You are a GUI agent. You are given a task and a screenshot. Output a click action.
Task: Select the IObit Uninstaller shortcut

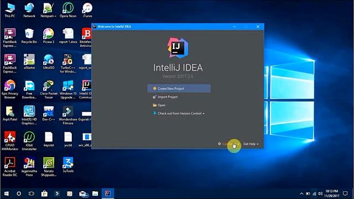tap(29, 141)
